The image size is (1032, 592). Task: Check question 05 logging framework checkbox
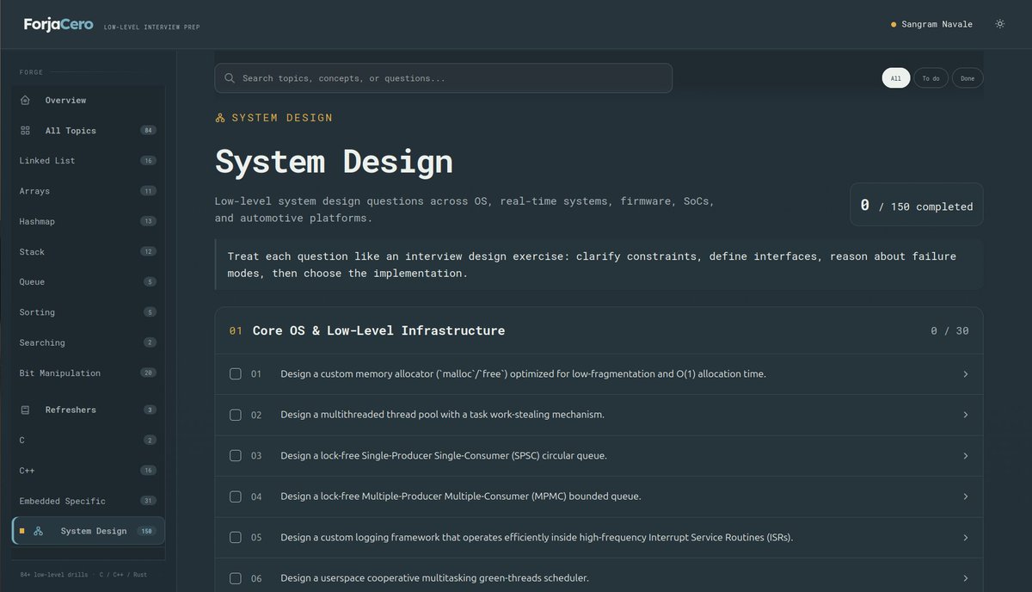[236, 538]
